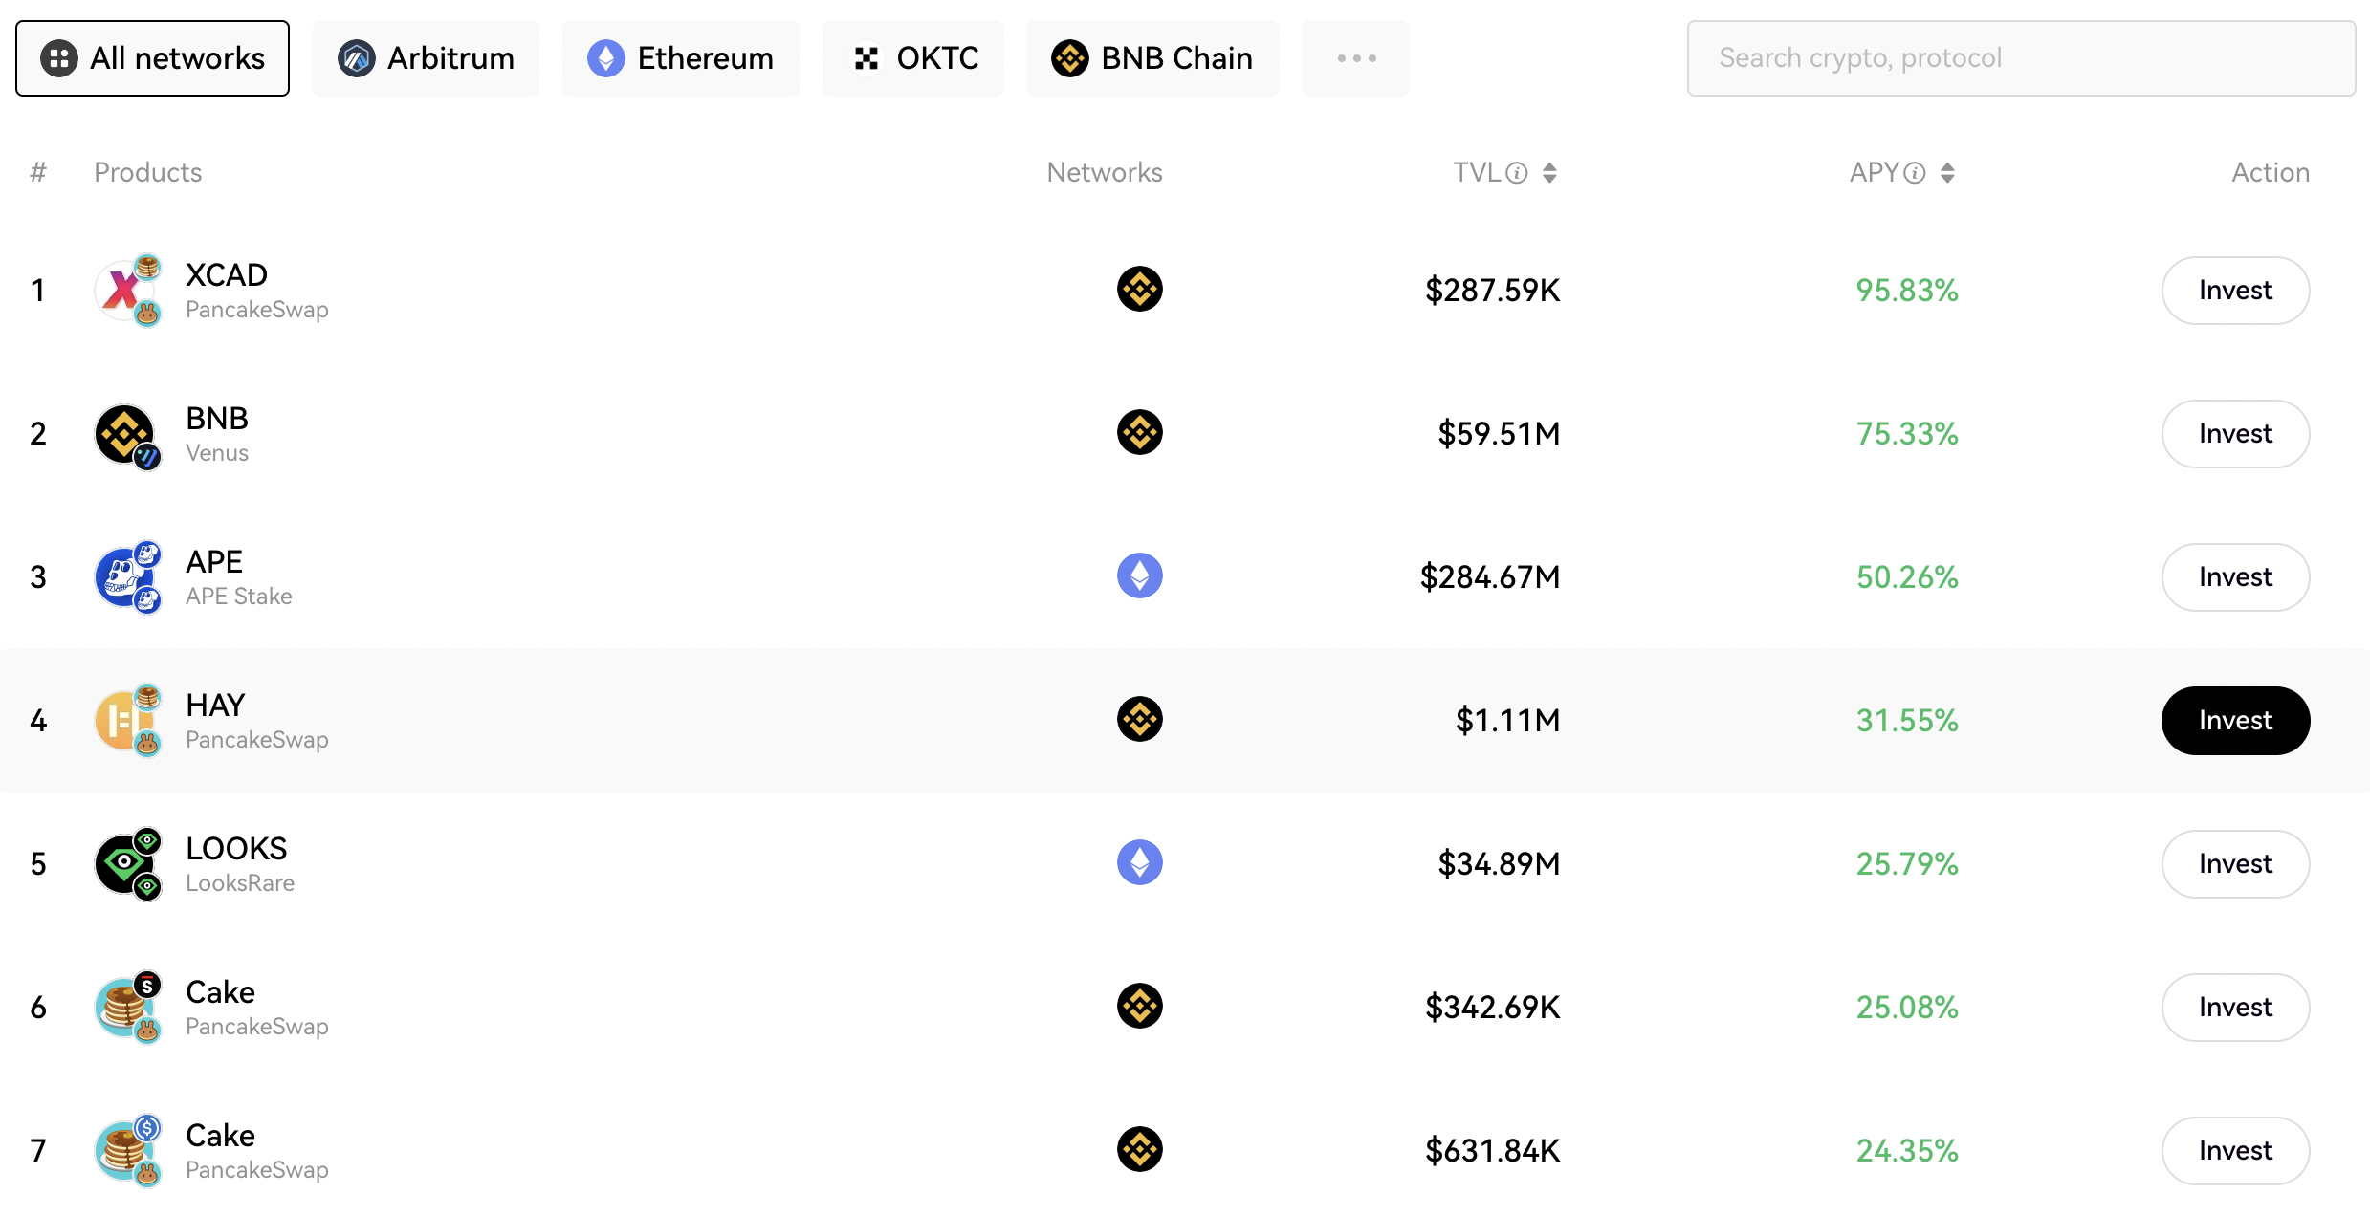The image size is (2370, 1216).
Task: Click the APE Stake product icon
Action: (x=129, y=575)
